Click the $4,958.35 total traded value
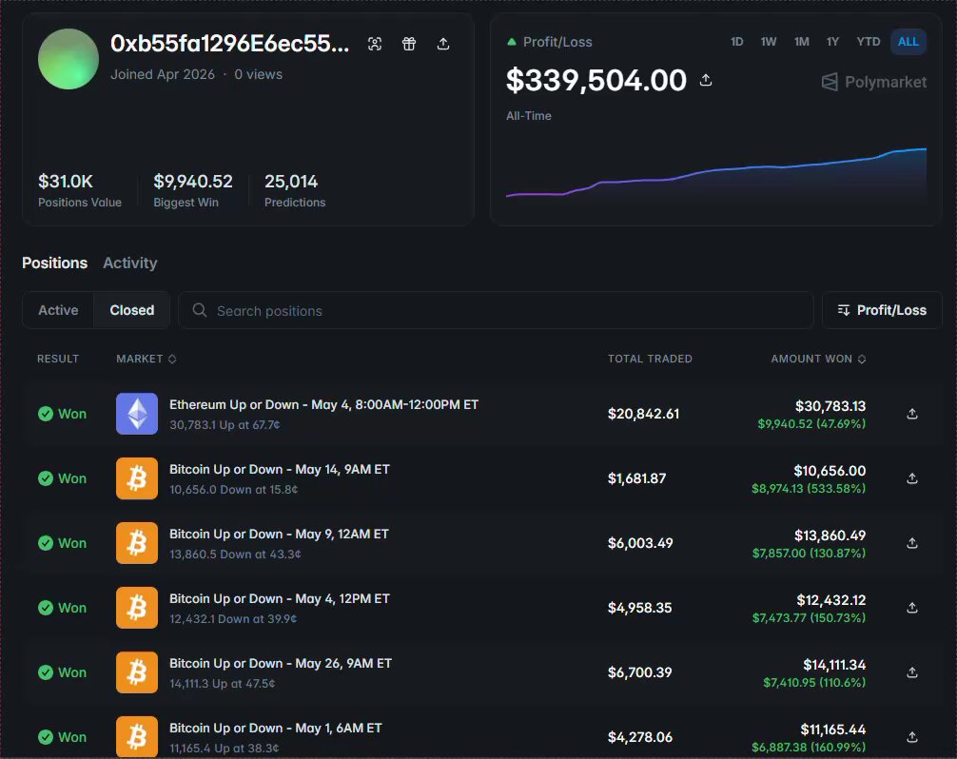 click(x=639, y=608)
